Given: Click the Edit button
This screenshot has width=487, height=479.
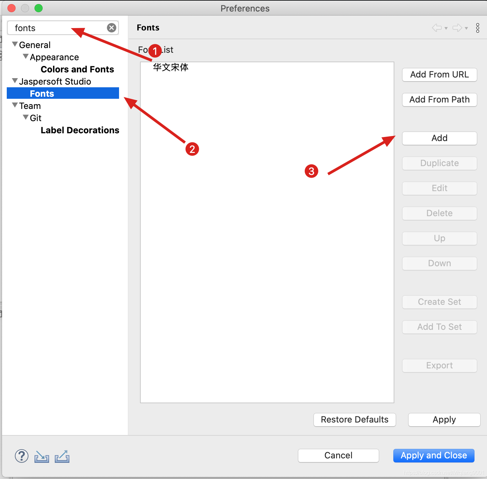Looking at the screenshot, I should point(439,188).
